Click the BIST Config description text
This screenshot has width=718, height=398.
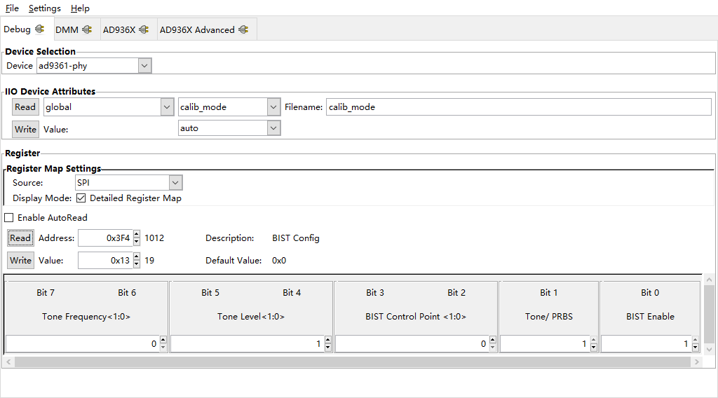tap(296, 238)
